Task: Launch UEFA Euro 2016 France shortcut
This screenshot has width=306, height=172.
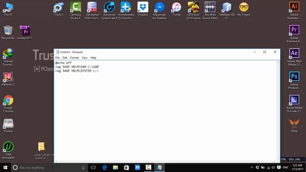Action: point(193,11)
